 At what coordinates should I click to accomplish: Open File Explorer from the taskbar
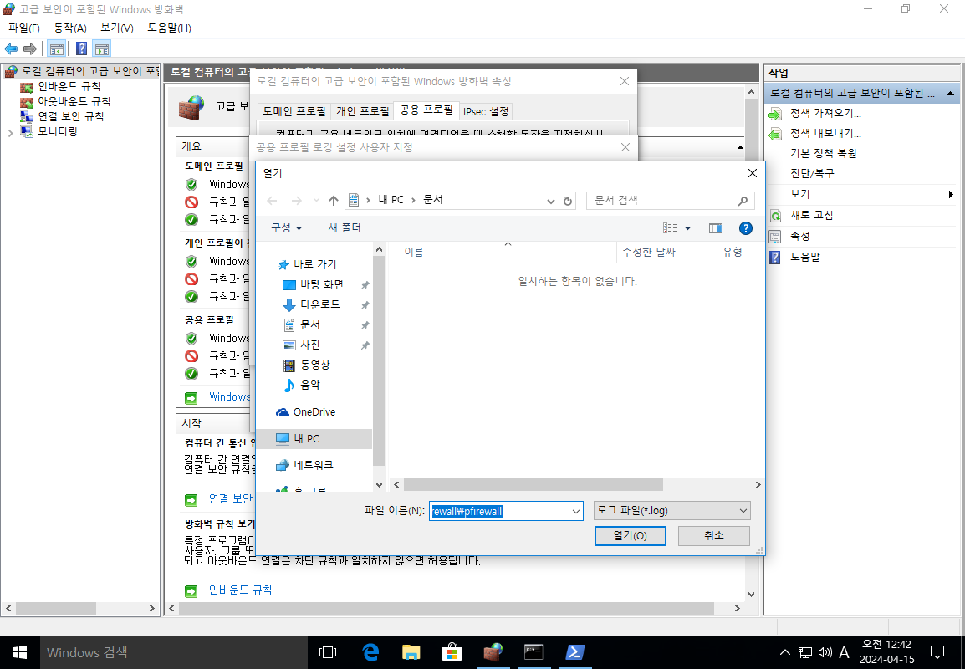(411, 652)
